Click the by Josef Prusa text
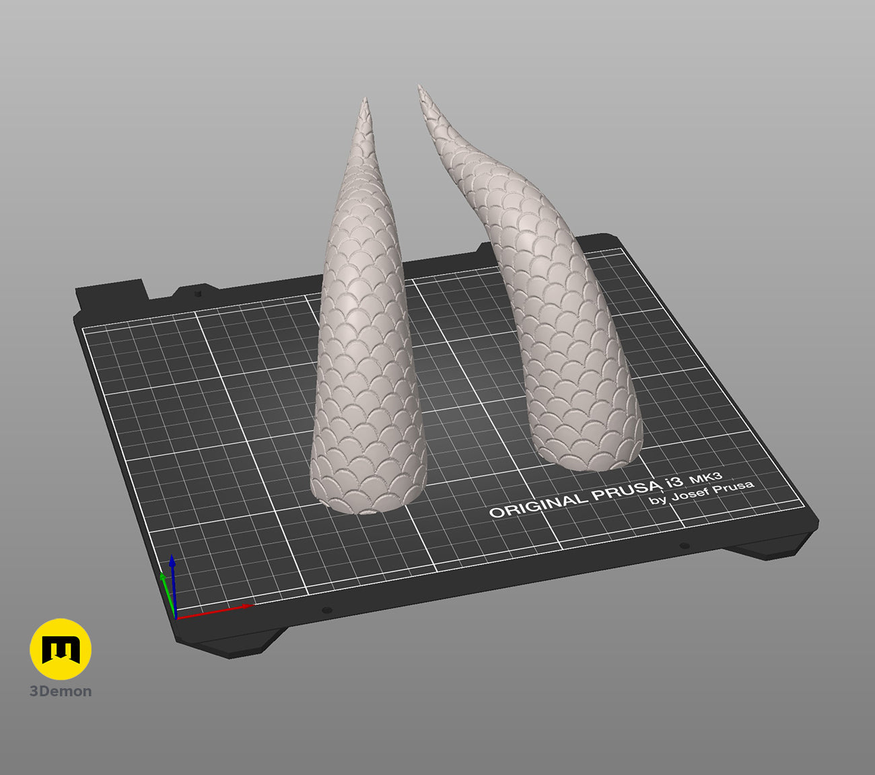The image size is (875, 775). tap(701, 493)
